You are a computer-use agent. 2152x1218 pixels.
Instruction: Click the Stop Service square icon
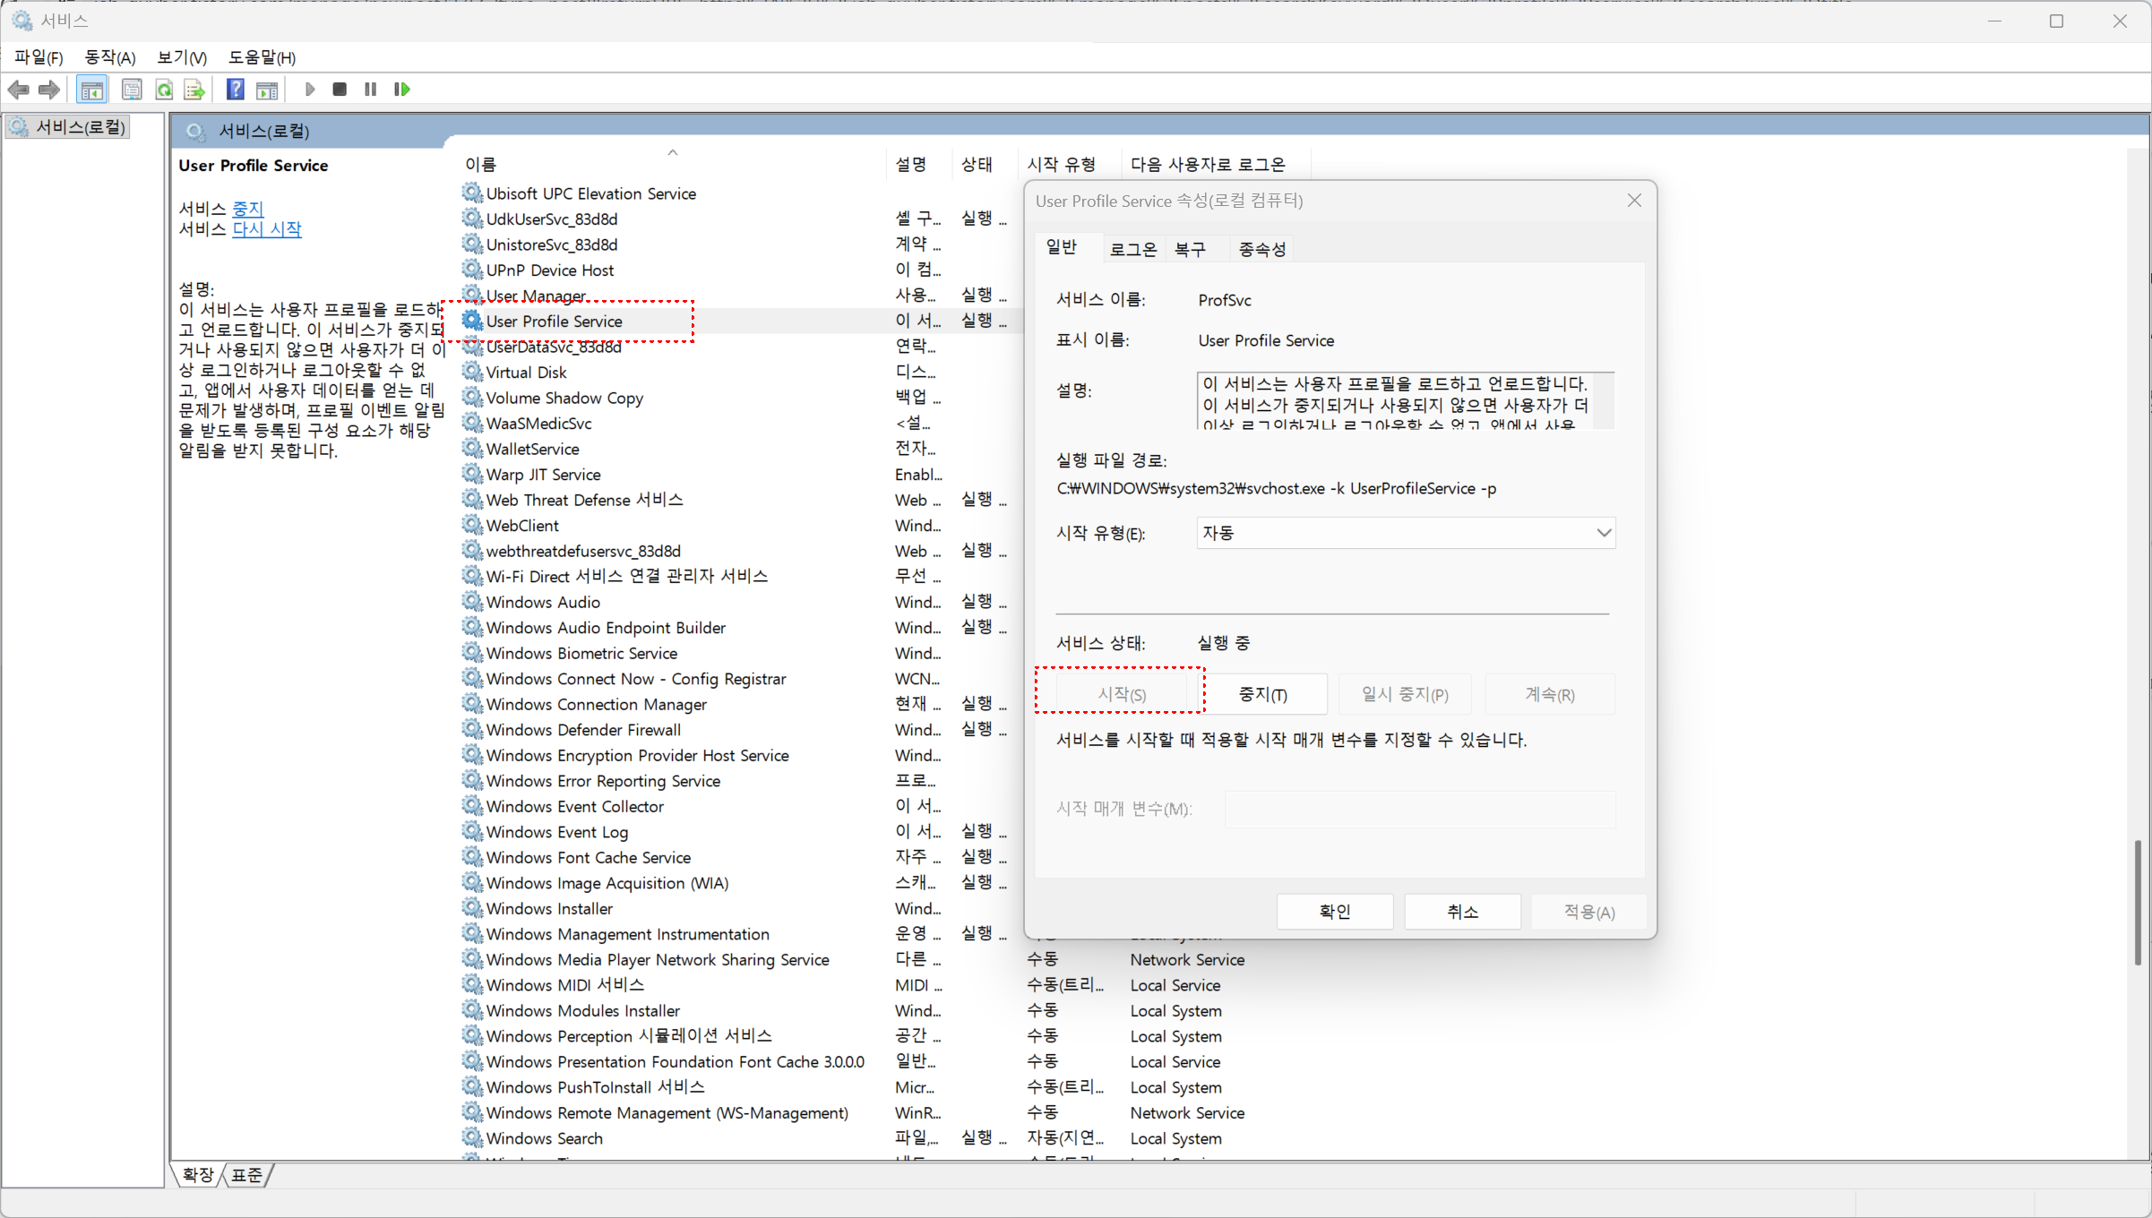(340, 90)
